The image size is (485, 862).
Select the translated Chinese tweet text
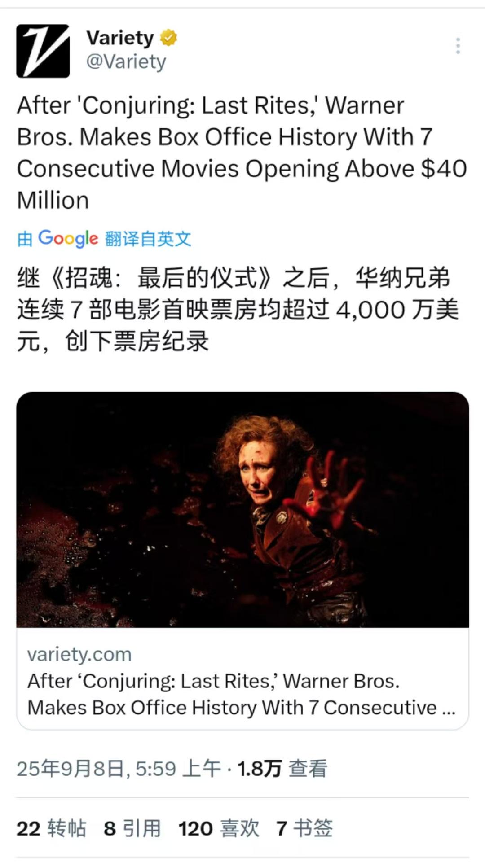(238, 309)
